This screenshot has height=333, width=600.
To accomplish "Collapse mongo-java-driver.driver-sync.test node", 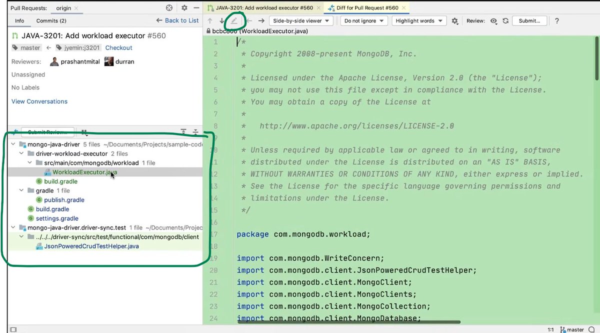I will click(x=13, y=227).
